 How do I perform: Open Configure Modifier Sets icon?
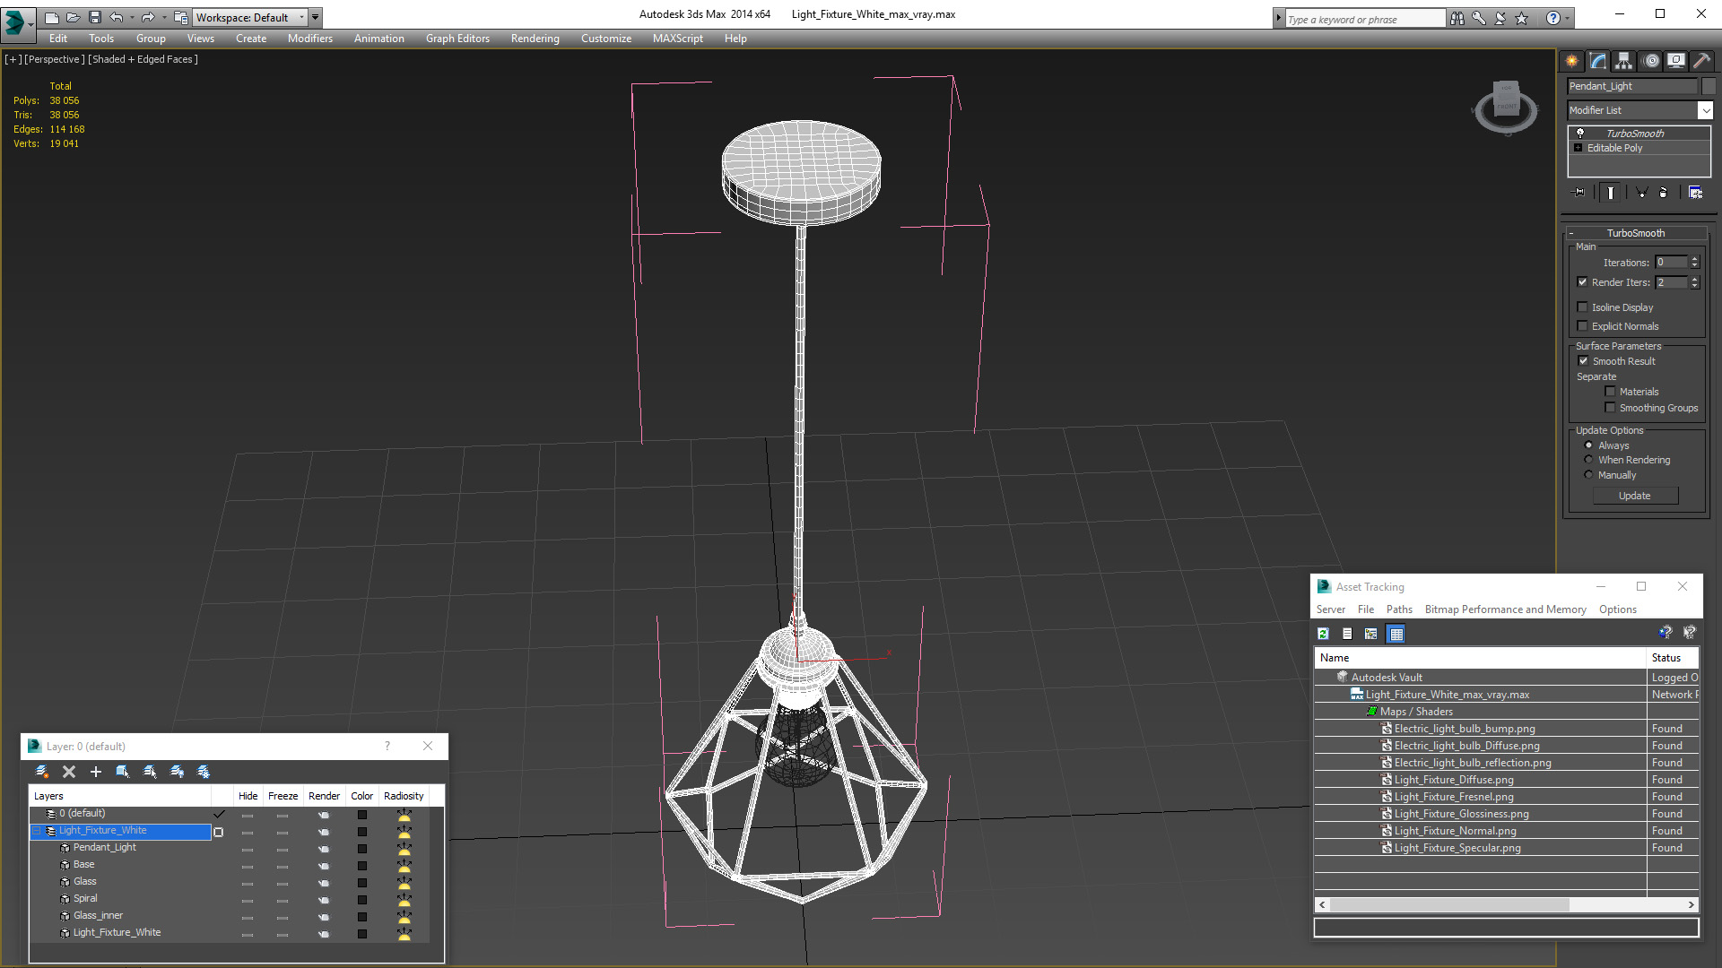[1695, 192]
